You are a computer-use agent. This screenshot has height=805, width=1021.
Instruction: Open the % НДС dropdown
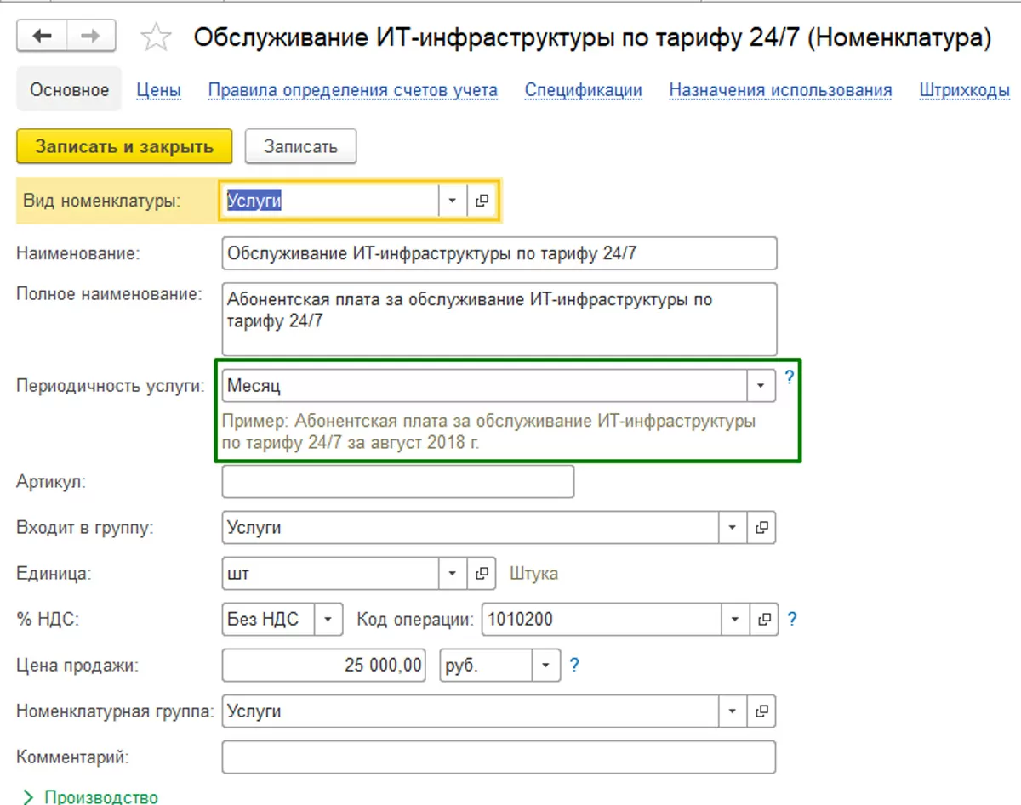pyautogui.click(x=328, y=620)
